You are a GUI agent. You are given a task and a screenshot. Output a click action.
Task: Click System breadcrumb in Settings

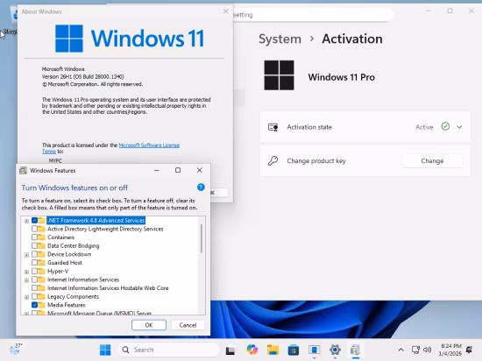(x=280, y=39)
